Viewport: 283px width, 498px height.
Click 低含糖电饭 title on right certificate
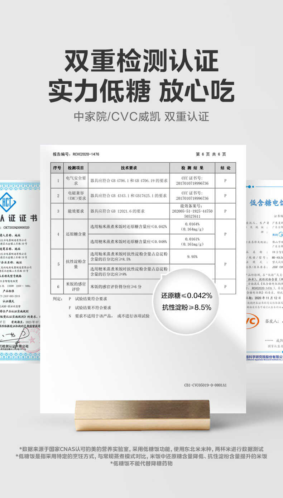(266, 203)
